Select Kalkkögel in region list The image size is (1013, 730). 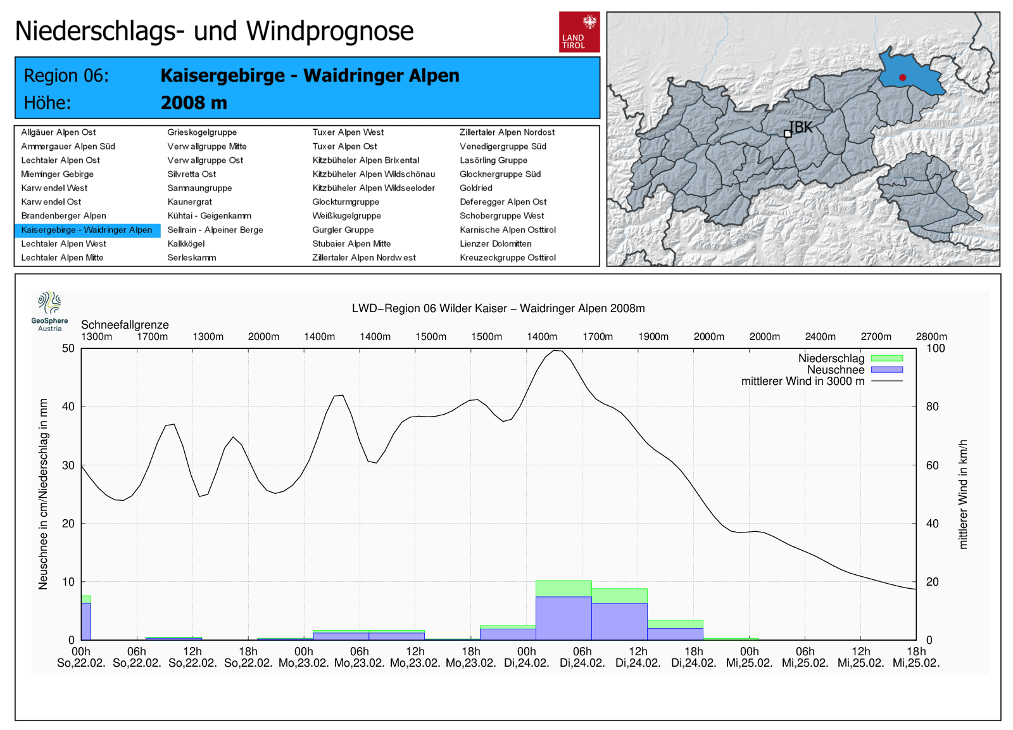[x=186, y=244]
